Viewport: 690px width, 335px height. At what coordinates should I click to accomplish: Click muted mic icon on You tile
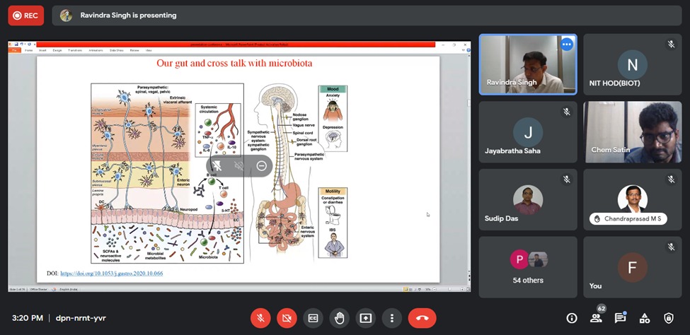[x=671, y=247]
